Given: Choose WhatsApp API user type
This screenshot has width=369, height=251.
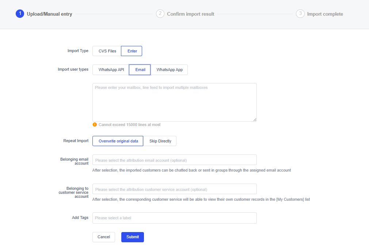Looking at the screenshot, I should [x=111, y=70].
